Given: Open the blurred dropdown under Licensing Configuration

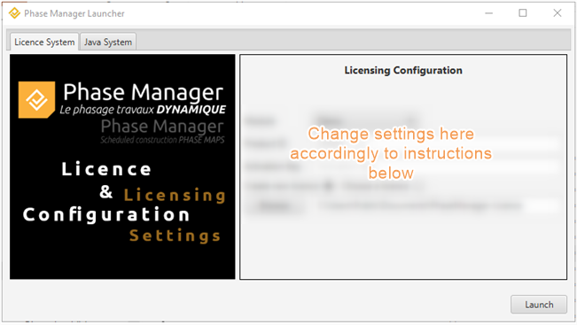Looking at the screenshot, I should (x=365, y=120).
